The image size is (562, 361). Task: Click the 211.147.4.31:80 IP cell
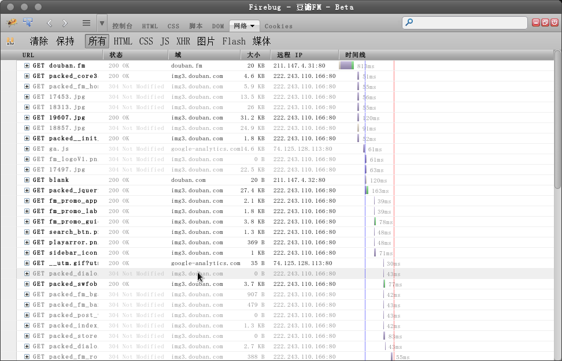pyautogui.click(x=300, y=65)
